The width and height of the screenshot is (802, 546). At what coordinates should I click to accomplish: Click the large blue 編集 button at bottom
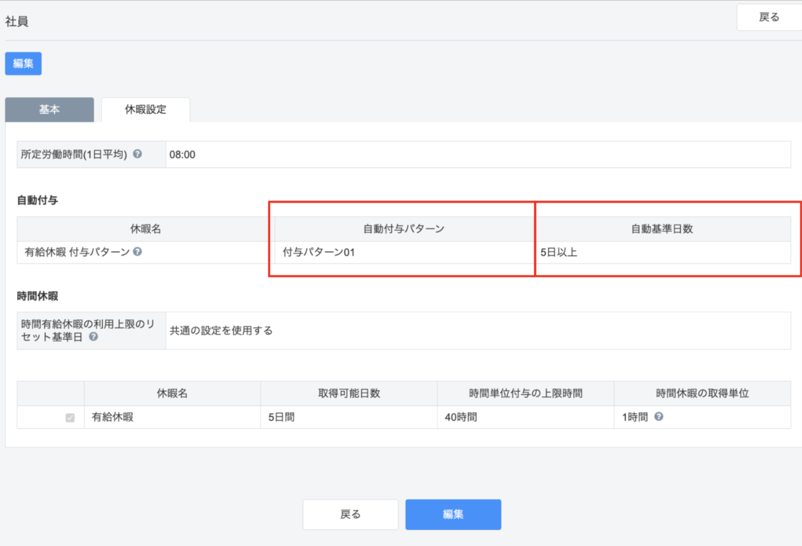453,514
